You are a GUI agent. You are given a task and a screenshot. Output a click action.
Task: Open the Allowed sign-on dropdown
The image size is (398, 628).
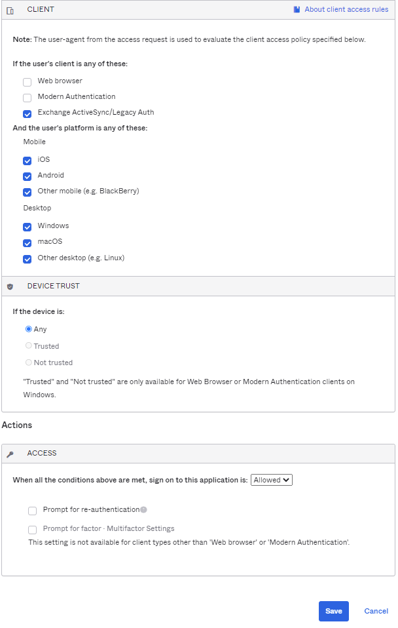[x=271, y=480]
